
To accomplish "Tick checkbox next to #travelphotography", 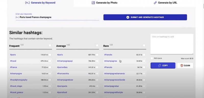I will tap(50, 80).
